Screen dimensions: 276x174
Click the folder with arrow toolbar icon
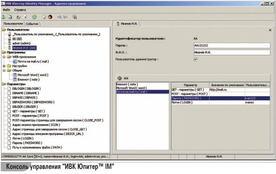(18, 17)
